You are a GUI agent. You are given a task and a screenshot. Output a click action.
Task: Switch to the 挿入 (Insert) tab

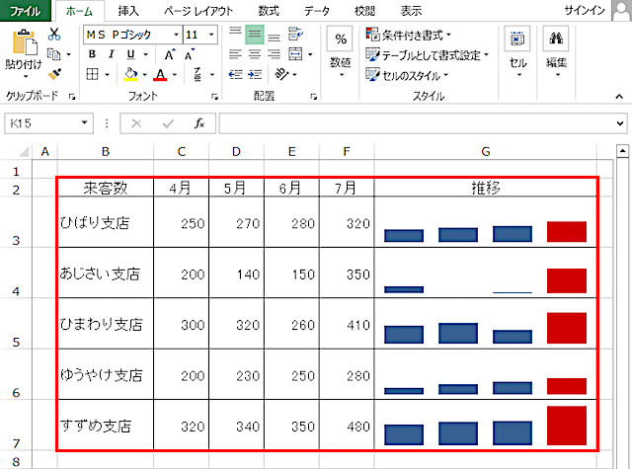(128, 11)
